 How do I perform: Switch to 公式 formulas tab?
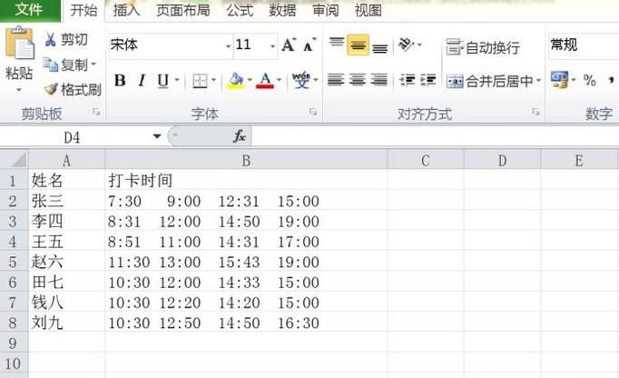[x=240, y=10]
